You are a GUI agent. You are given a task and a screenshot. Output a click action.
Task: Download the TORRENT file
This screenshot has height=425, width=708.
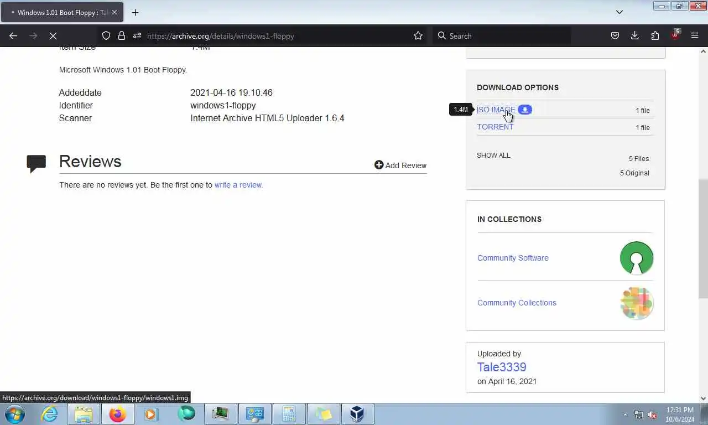(495, 127)
